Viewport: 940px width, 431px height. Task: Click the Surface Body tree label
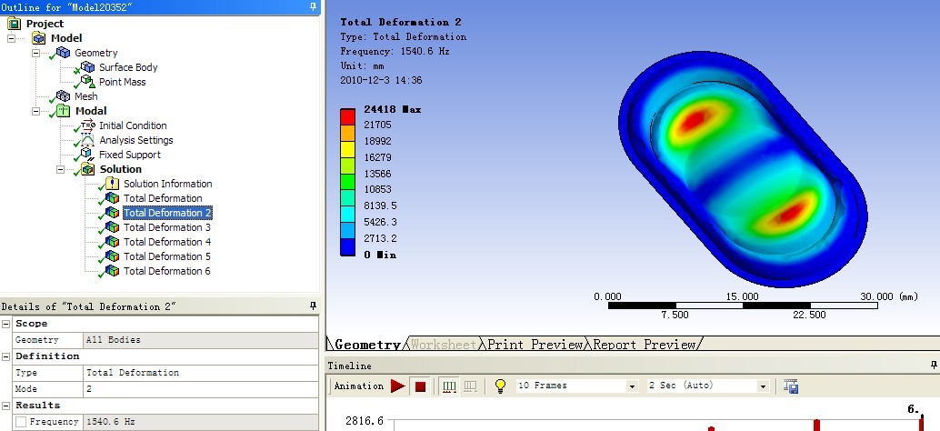[x=128, y=67]
